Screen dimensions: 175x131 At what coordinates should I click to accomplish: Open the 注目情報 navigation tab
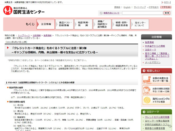coord(46,24)
